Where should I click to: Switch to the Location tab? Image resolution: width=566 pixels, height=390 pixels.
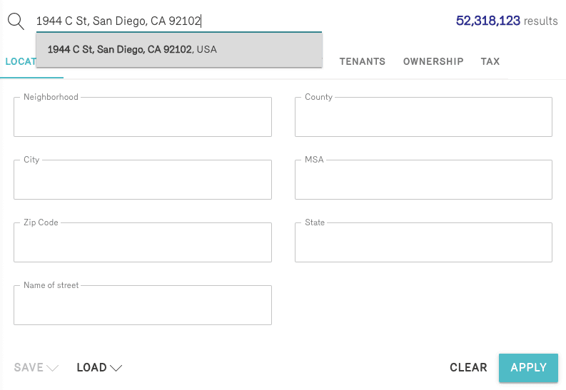tap(20, 62)
